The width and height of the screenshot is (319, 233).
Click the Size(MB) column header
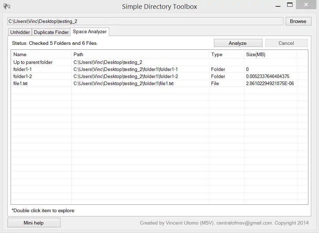pyautogui.click(x=271, y=54)
